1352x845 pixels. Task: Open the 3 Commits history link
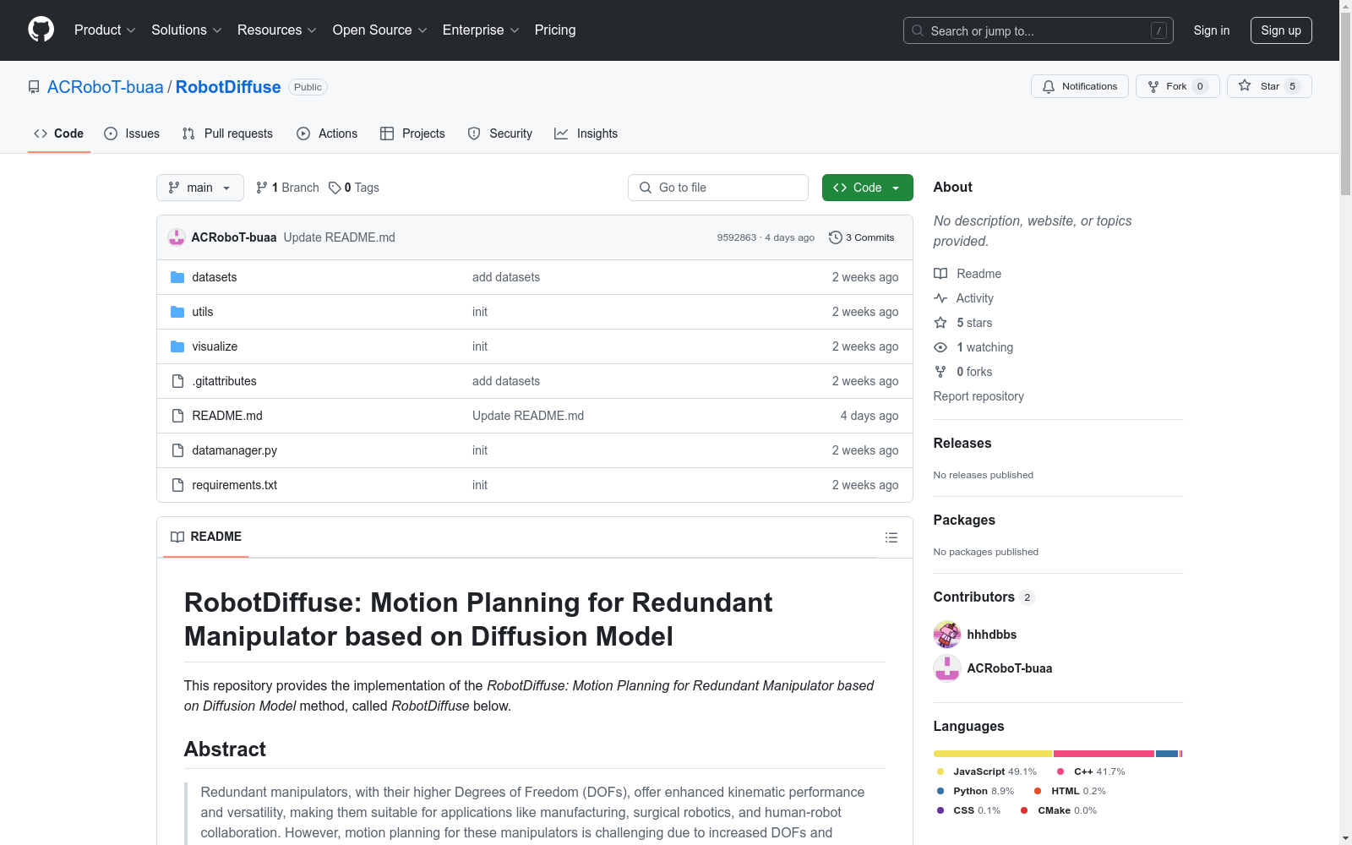tap(862, 237)
